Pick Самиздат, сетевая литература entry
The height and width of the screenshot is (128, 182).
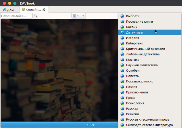pos(150,125)
